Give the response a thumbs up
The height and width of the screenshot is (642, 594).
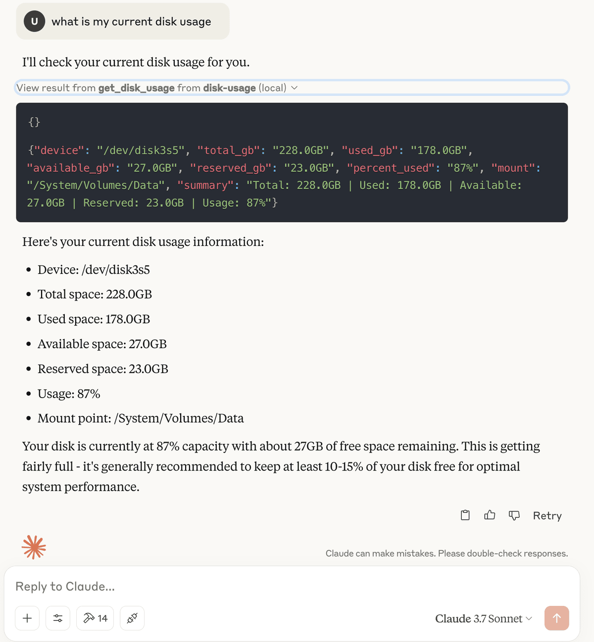pyautogui.click(x=490, y=515)
